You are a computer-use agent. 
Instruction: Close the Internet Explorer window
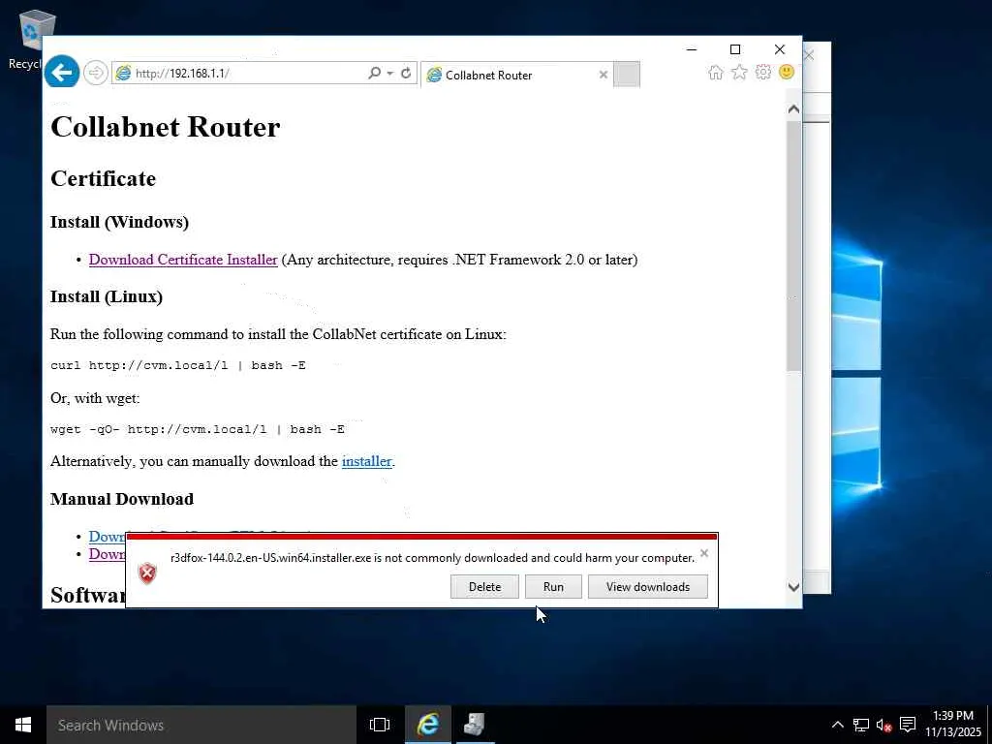click(780, 49)
